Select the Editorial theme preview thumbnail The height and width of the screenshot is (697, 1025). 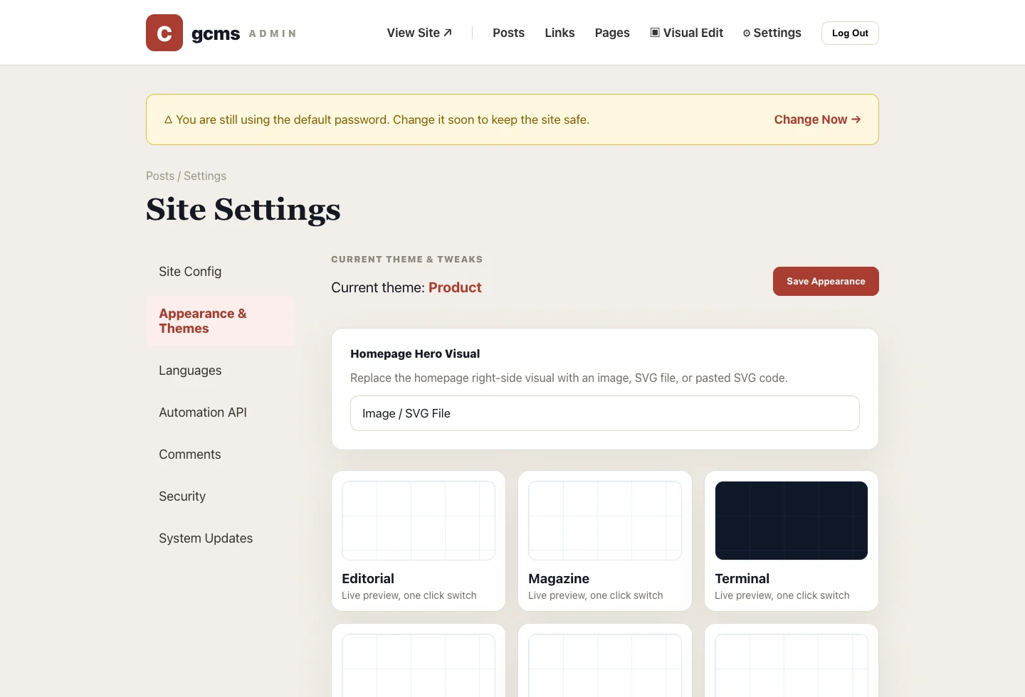tap(419, 521)
